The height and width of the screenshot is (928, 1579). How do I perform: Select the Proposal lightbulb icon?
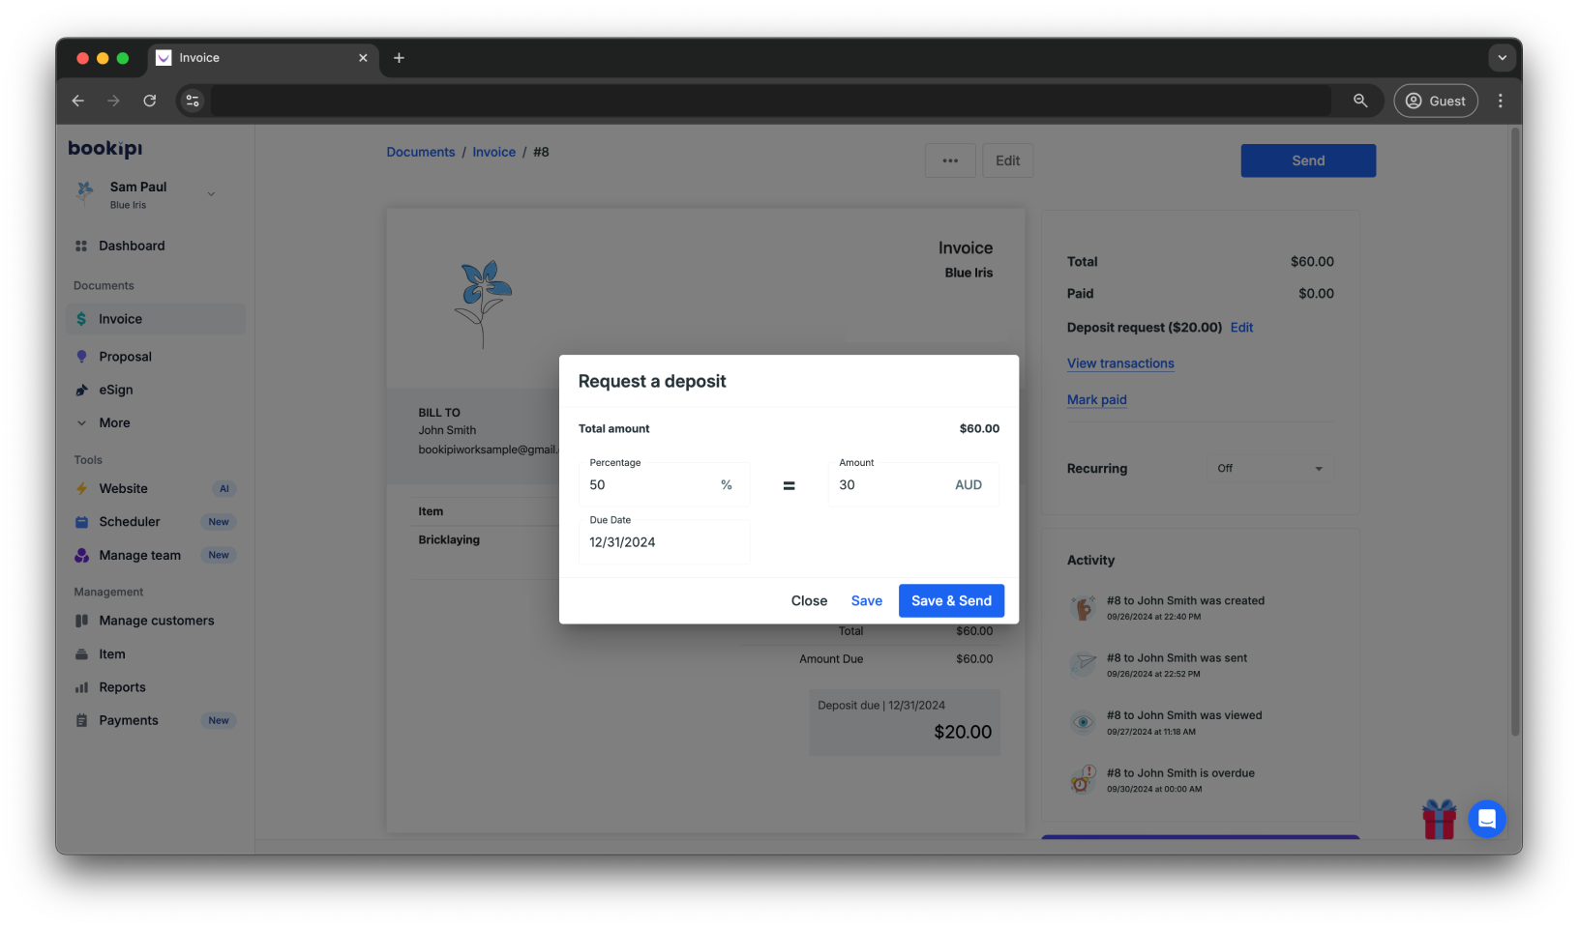tap(82, 356)
